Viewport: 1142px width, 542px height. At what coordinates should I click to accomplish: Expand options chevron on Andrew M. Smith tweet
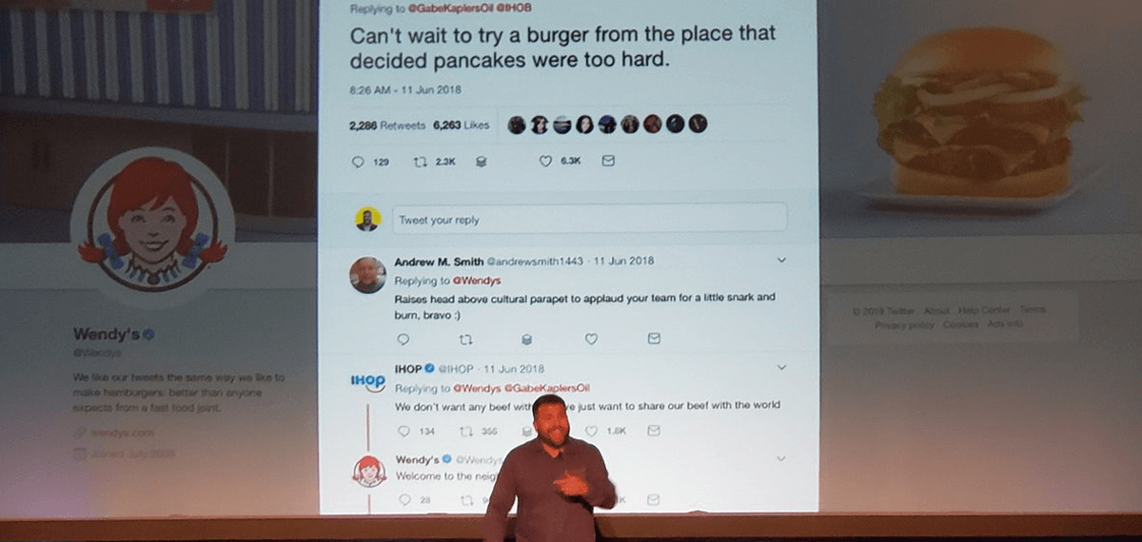point(782,260)
